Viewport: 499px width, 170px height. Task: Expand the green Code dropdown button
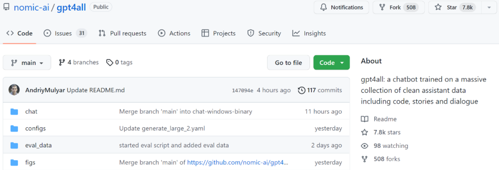click(331, 63)
